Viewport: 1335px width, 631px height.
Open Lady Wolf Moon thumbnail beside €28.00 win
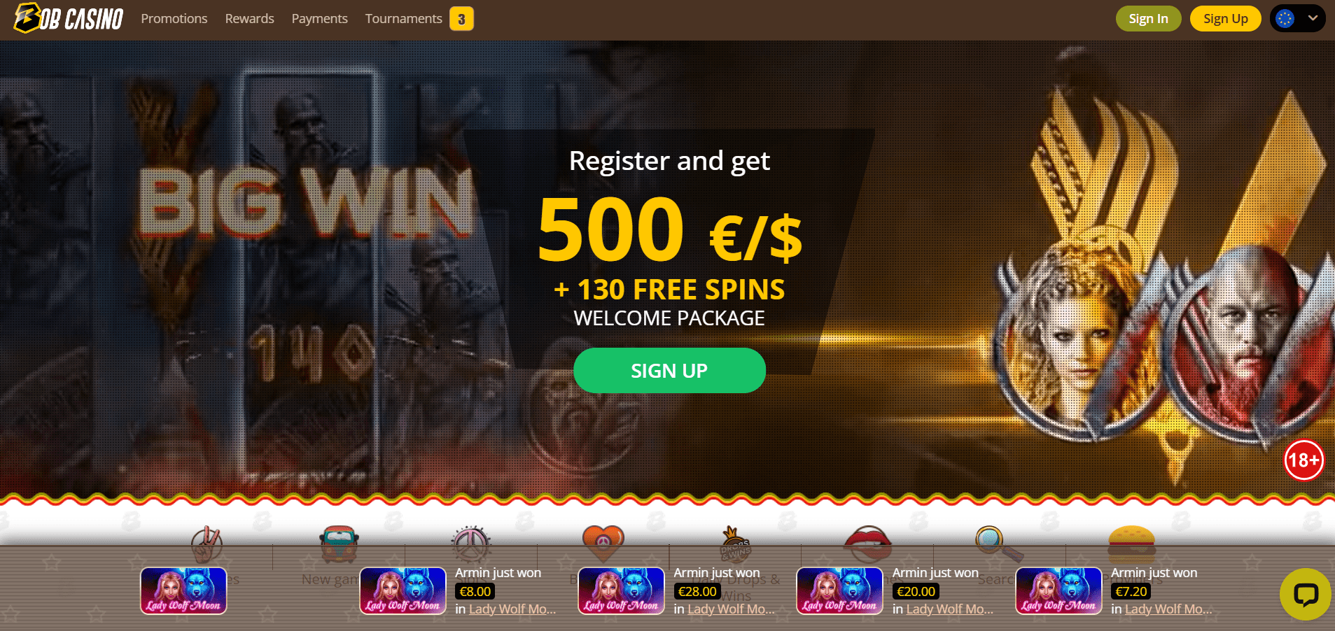coord(621,590)
